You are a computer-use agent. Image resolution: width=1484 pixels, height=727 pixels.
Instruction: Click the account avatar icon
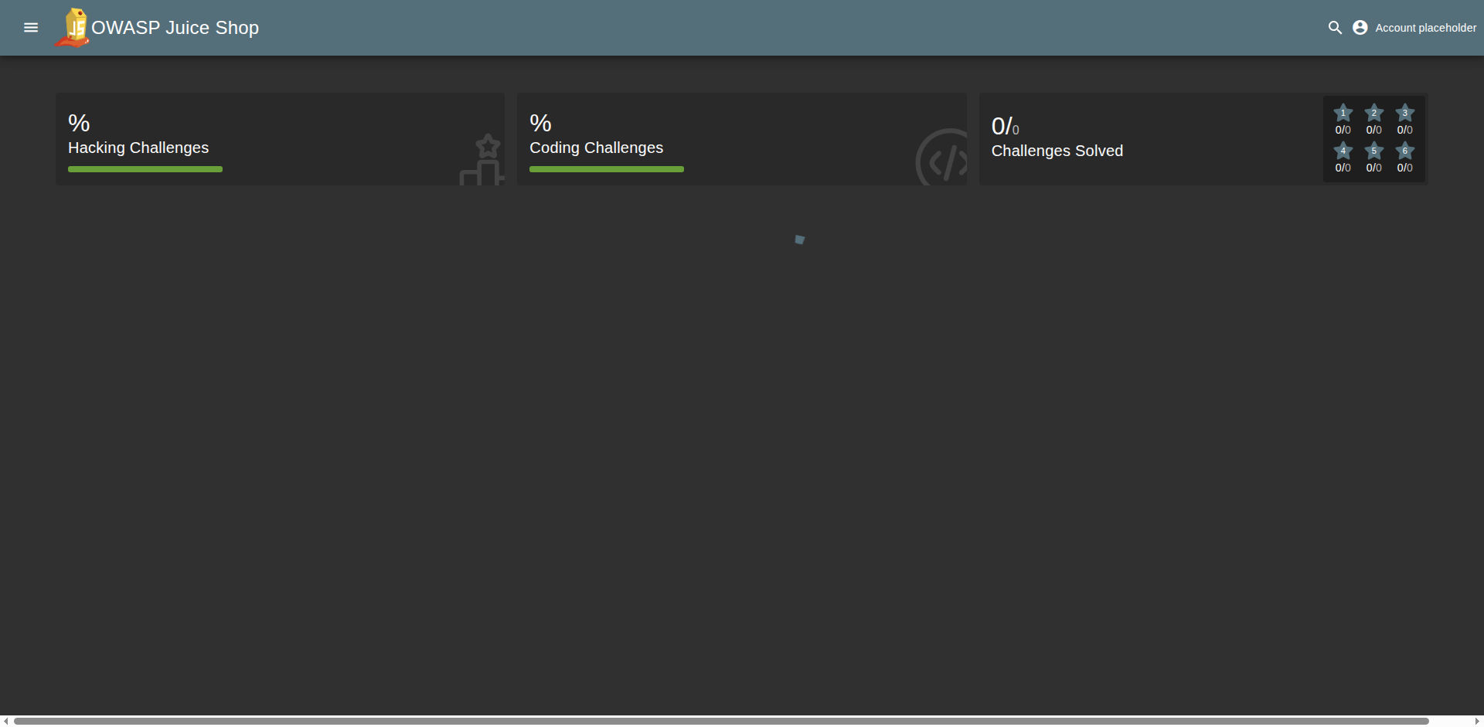click(x=1360, y=28)
